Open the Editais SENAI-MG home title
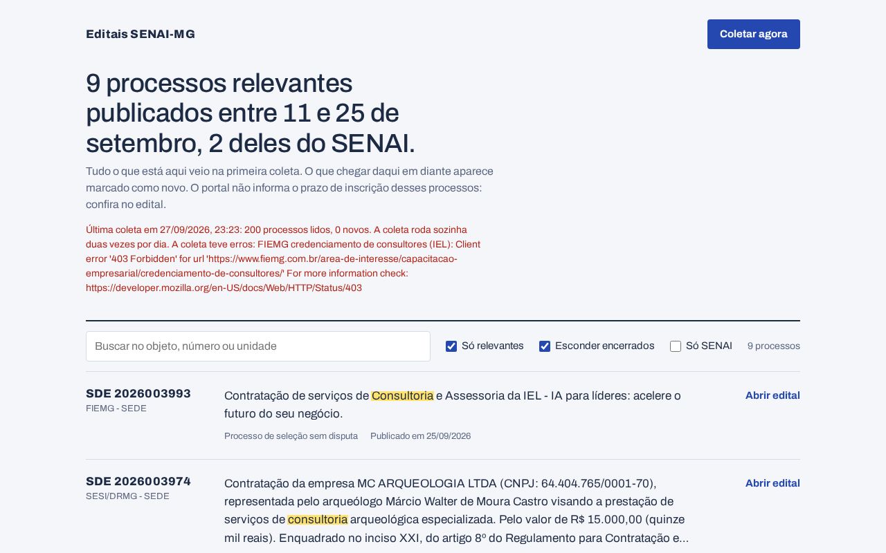The width and height of the screenshot is (886, 553). (x=141, y=34)
